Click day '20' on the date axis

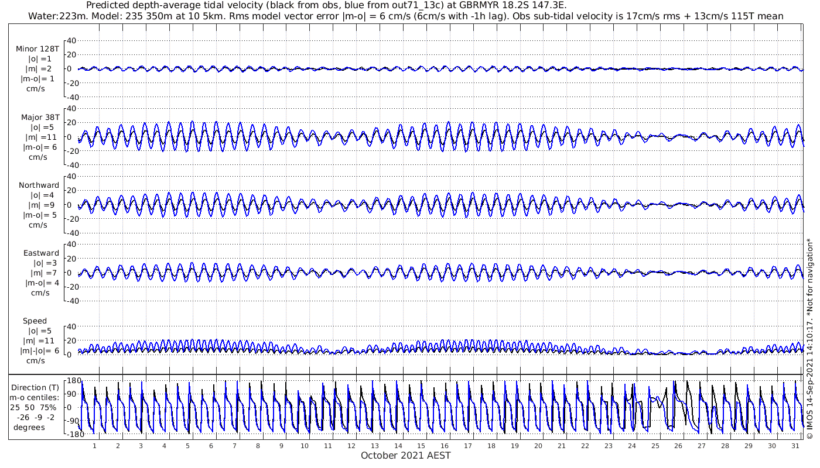(x=538, y=445)
